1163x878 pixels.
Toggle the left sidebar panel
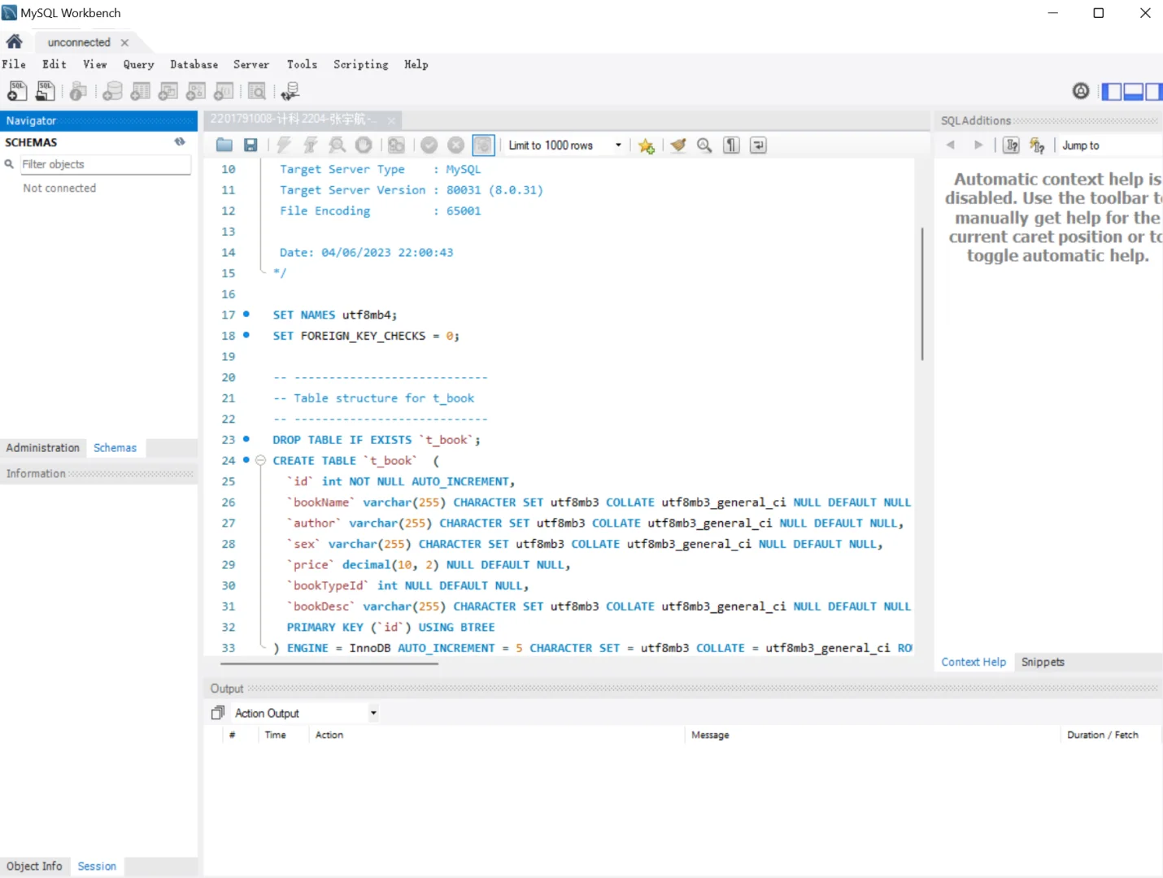(x=1111, y=91)
